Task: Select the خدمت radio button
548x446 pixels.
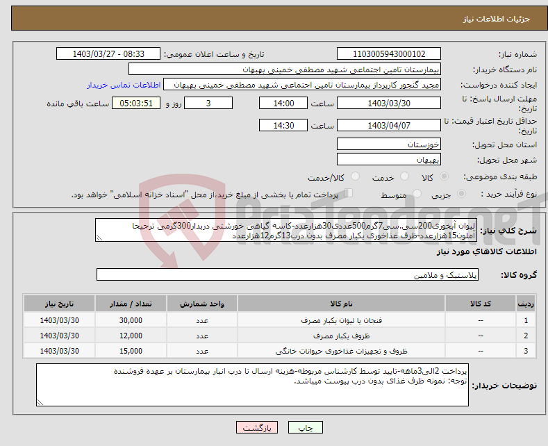Action: click(x=404, y=176)
